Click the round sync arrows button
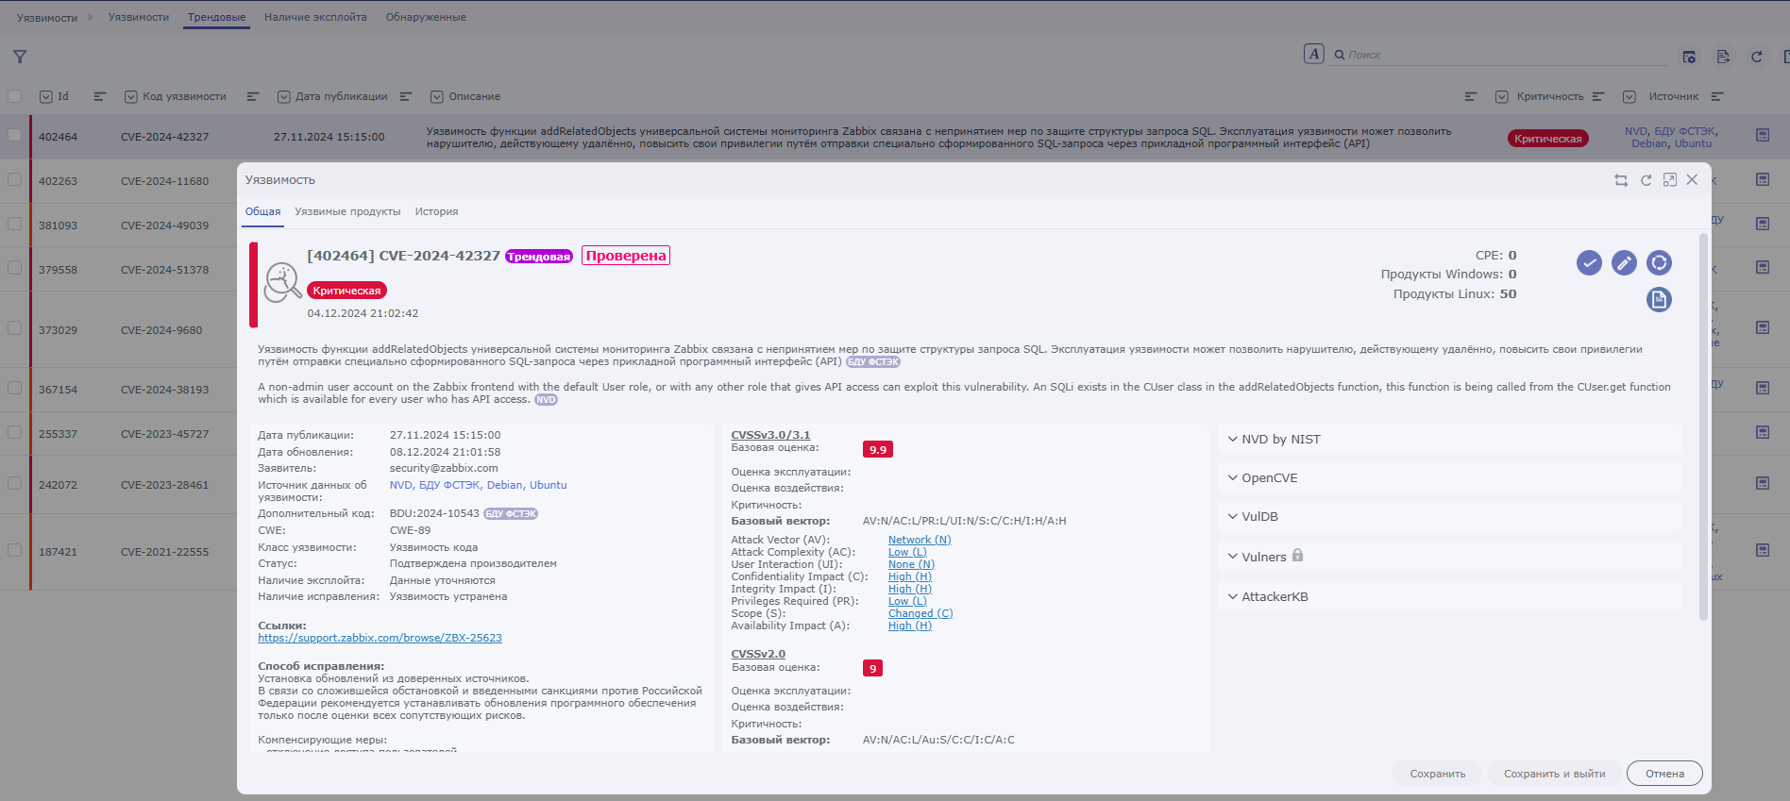The image size is (1790, 801). 1659,263
